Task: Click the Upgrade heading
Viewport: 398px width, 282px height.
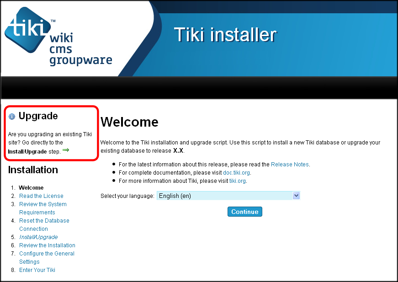Action: click(x=38, y=116)
